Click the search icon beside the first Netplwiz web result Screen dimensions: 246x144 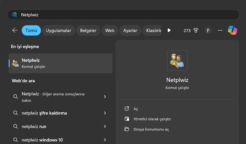[16, 97]
